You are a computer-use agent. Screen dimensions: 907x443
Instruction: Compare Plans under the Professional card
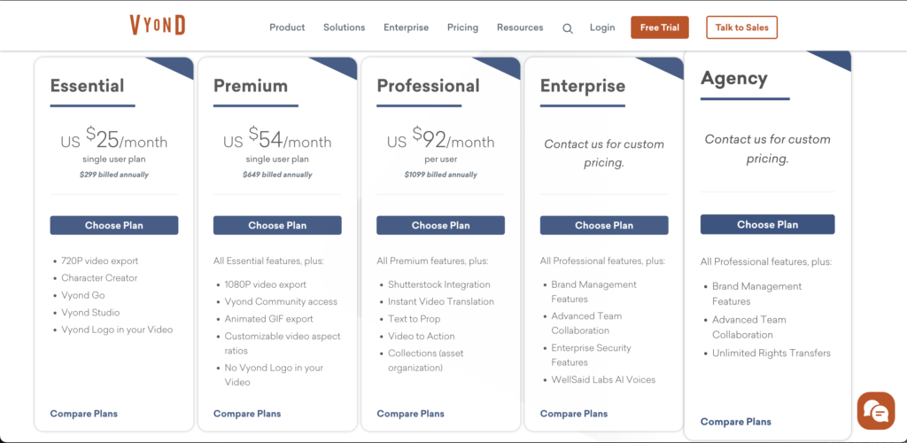coord(410,414)
